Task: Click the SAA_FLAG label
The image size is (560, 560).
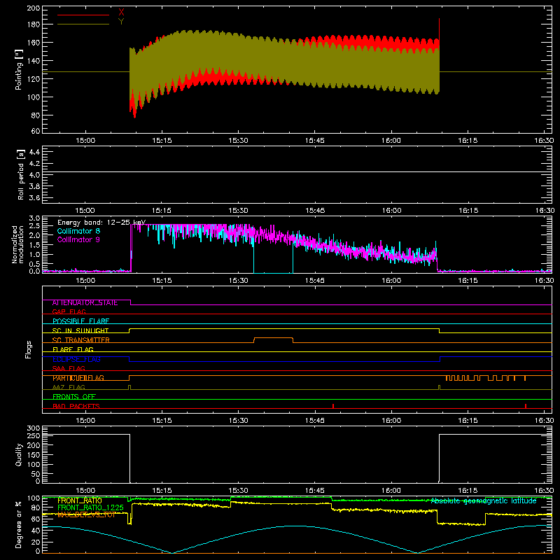Action: (x=69, y=369)
